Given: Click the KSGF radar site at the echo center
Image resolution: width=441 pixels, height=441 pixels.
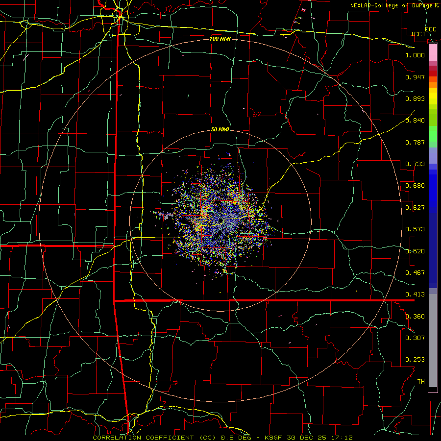Looking at the screenshot, I should pyautogui.click(x=220, y=220).
